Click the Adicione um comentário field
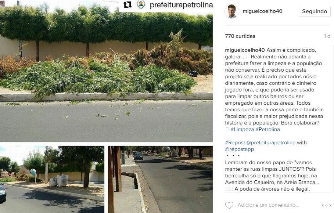 (268, 205)
